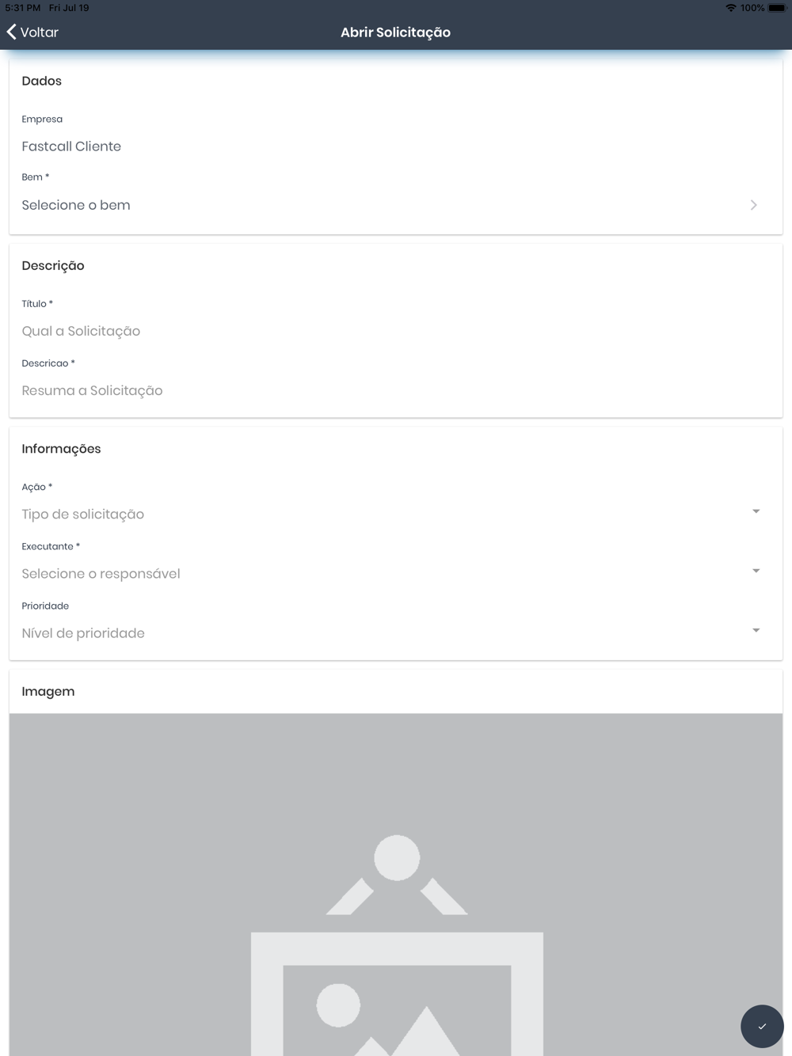This screenshot has width=792, height=1056.
Task: Tap the status bar clock
Action: click(23, 8)
